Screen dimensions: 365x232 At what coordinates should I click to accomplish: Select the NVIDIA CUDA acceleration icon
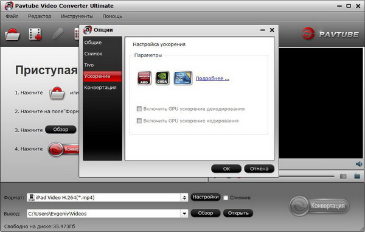(x=162, y=78)
